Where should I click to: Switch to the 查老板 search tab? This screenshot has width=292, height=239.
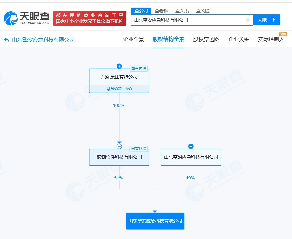pos(161,10)
